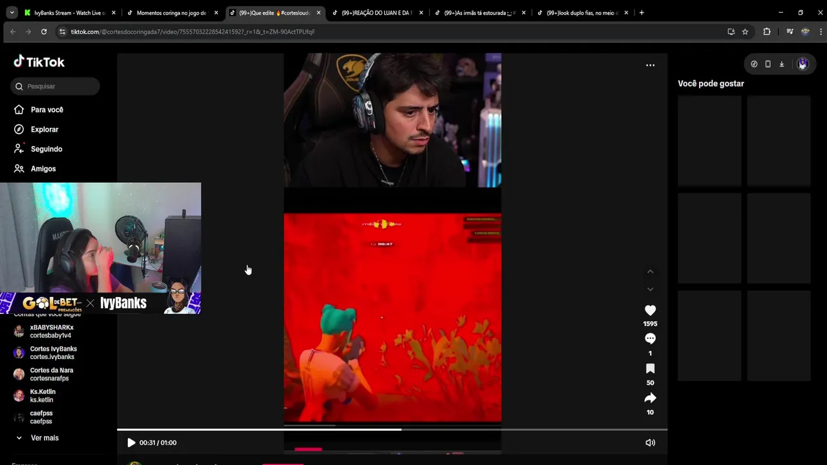Click the Você pode gostar heading
The width and height of the screenshot is (827, 465).
[x=711, y=83]
